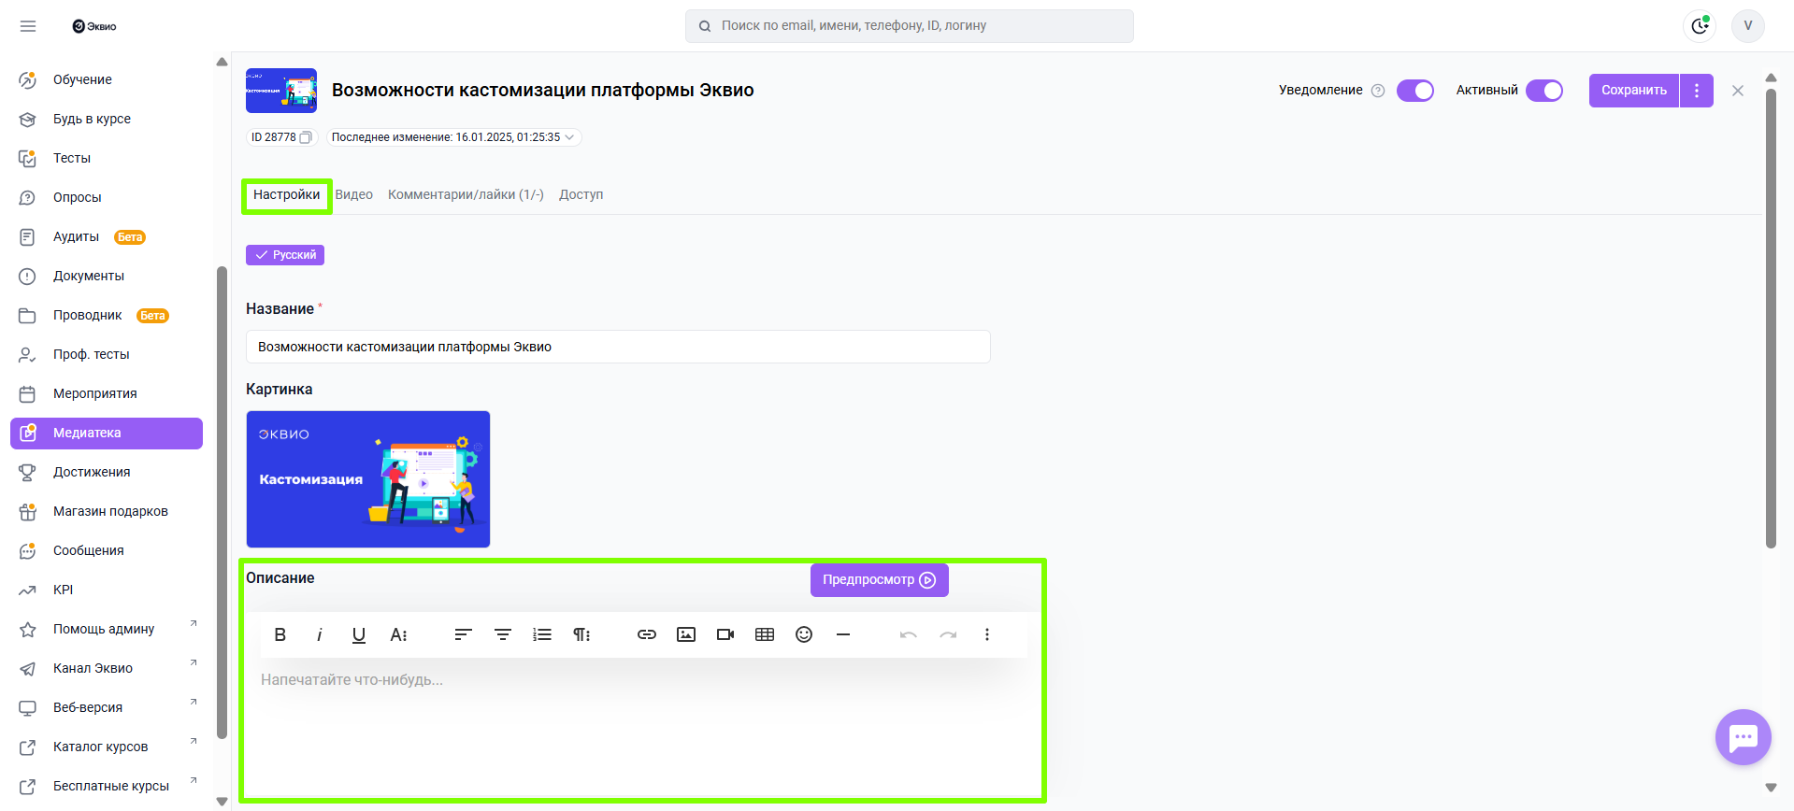This screenshot has height=811, width=1794.
Task: Switch to the Видео tab
Action: 354,194
